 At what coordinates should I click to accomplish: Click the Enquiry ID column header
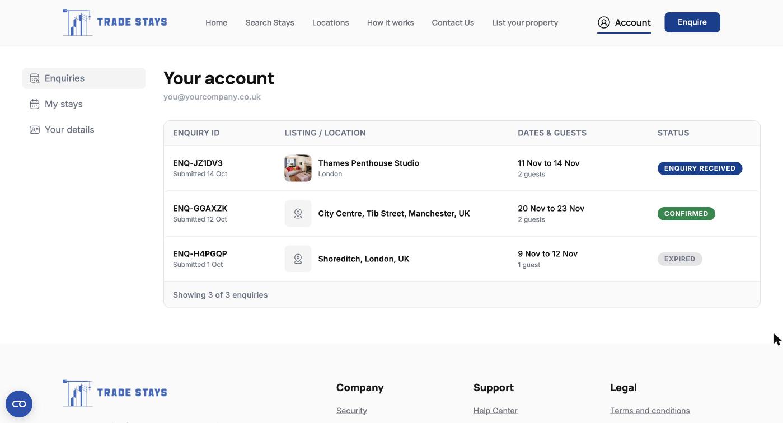[196, 133]
